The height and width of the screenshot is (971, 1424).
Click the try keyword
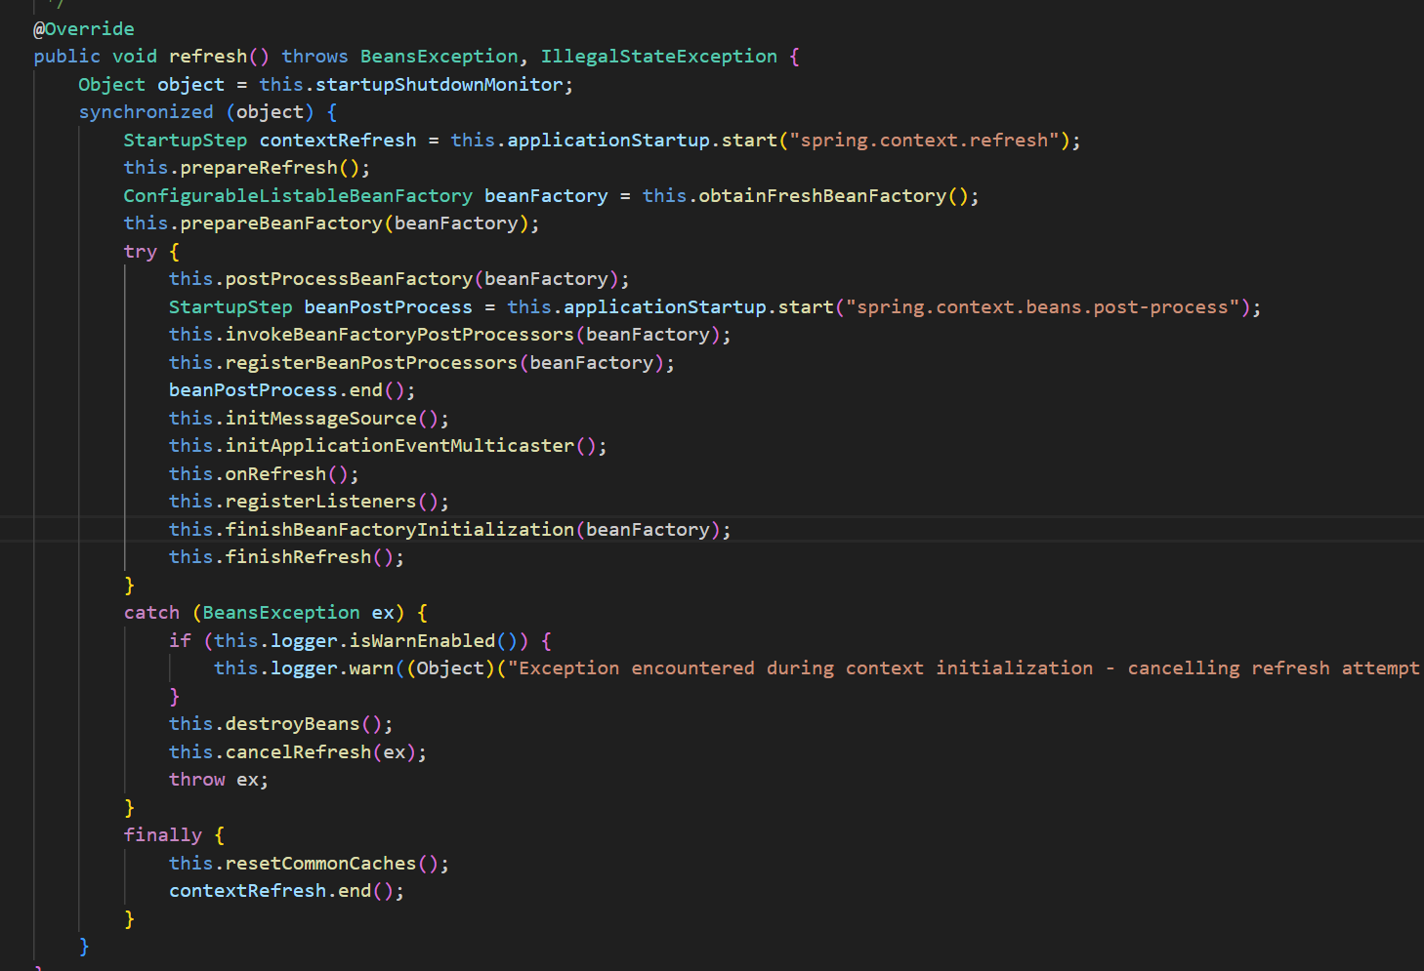(140, 252)
